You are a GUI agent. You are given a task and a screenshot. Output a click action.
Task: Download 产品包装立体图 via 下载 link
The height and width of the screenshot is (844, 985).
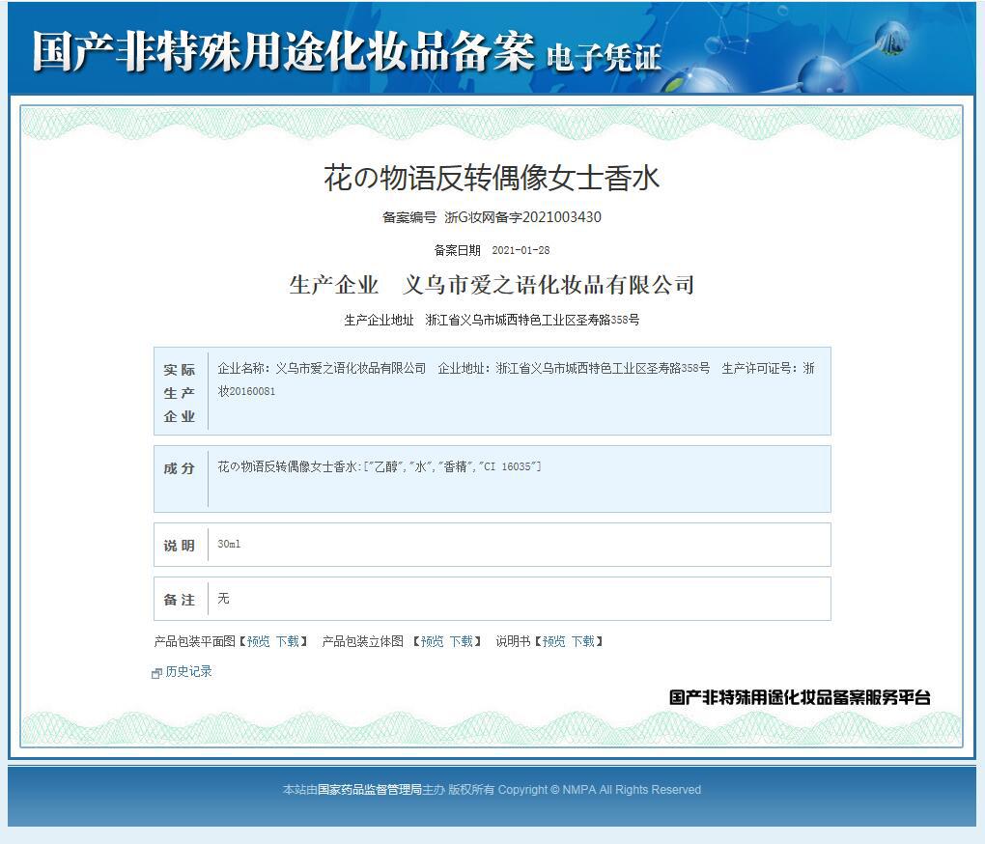click(x=461, y=641)
